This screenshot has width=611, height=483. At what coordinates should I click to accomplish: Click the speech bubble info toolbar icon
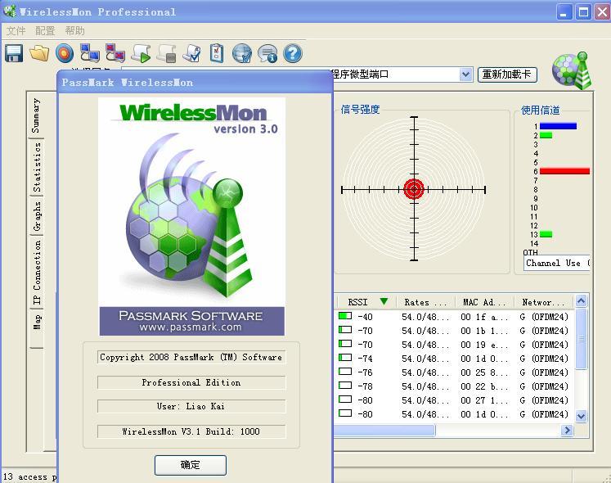267,53
